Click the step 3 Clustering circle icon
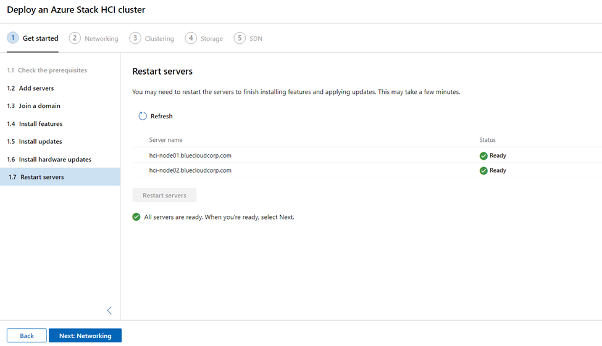 point(135,38)
